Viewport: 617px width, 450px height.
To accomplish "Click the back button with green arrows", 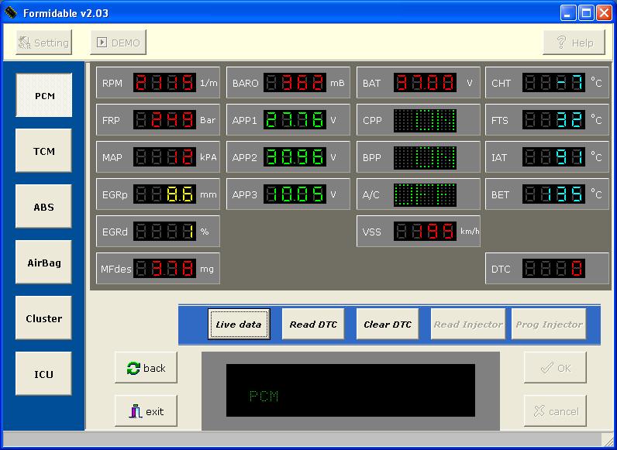I will [146, 368].
